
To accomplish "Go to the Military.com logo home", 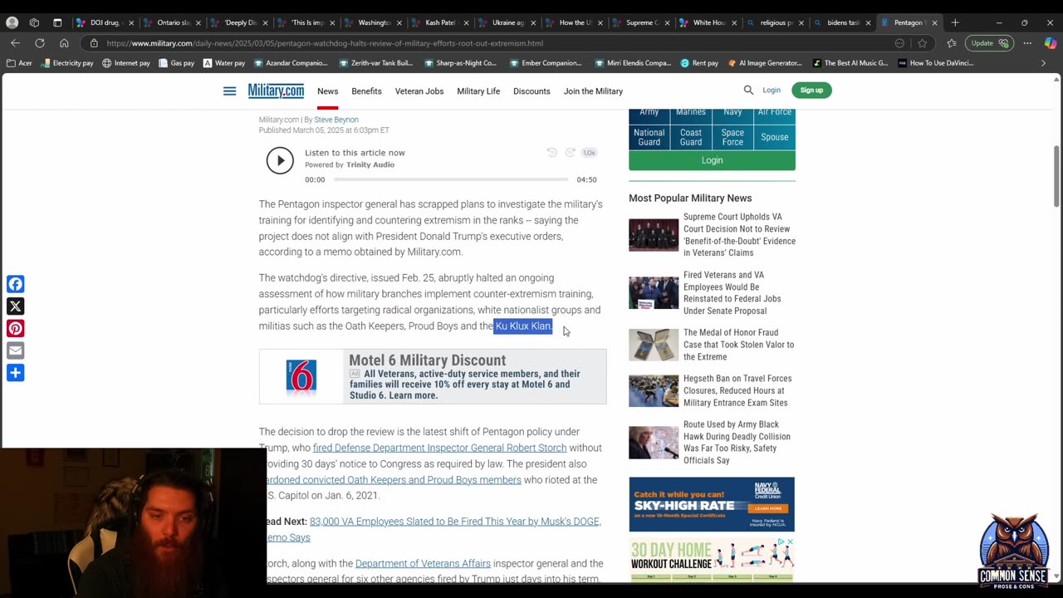I will coord(276,91).
